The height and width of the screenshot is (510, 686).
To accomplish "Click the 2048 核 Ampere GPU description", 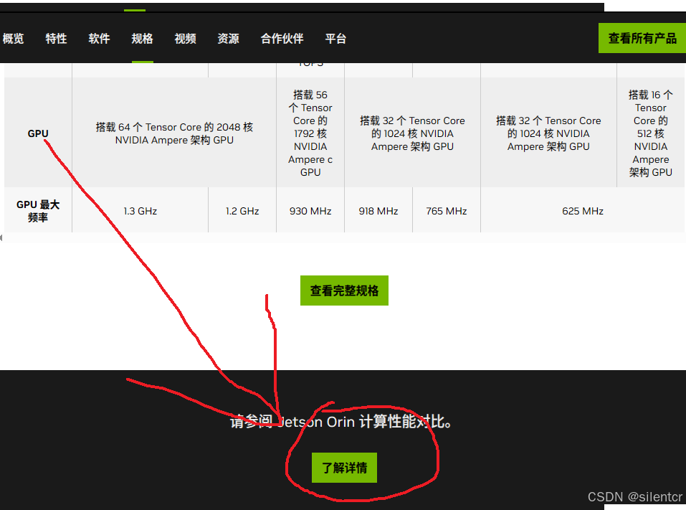I will tap(174, 133).
